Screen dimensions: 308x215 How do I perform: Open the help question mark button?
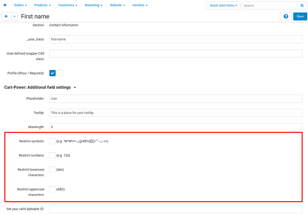(x=286, y=17)
